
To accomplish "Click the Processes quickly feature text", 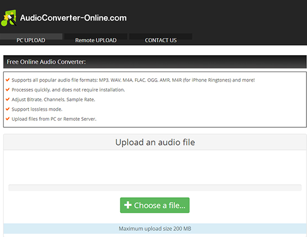I will pyautogui.click(x=68, y=90).
